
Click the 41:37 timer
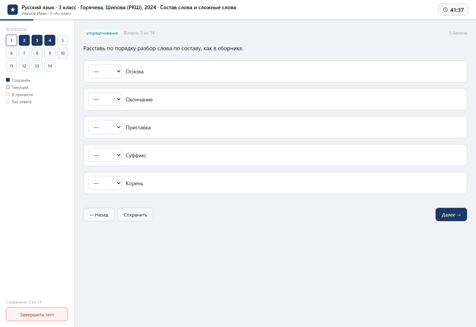(x=453, y=10)
